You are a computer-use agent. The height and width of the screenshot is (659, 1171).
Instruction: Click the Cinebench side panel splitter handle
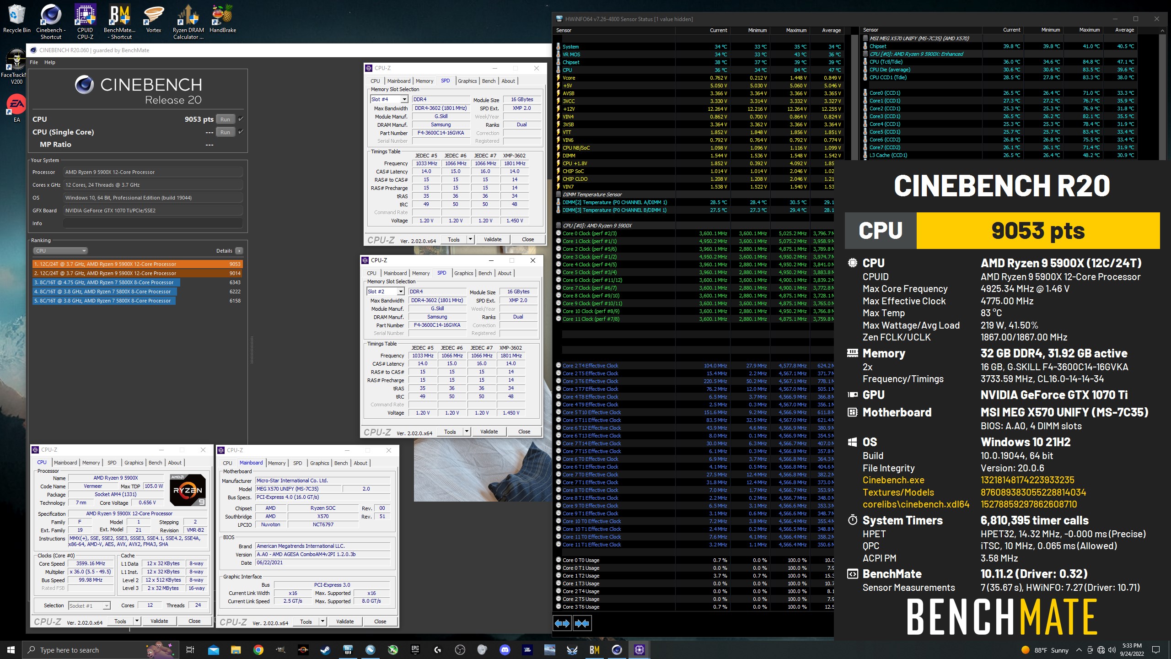252,350
